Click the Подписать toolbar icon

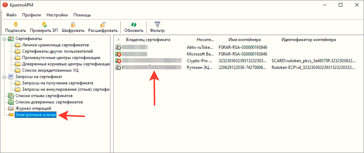coord(16,24)
